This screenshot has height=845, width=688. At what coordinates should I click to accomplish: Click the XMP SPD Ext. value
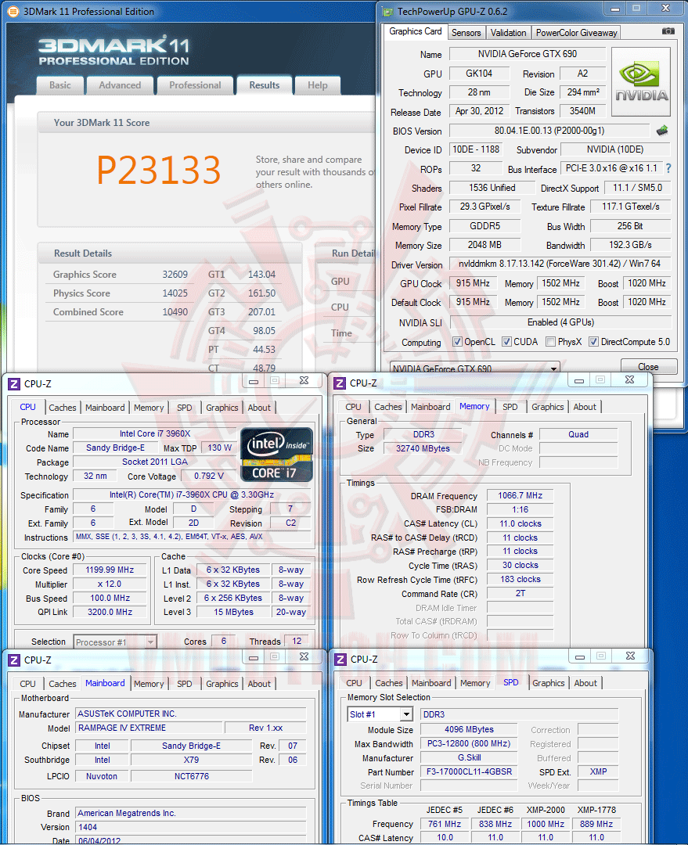[599, 771]
